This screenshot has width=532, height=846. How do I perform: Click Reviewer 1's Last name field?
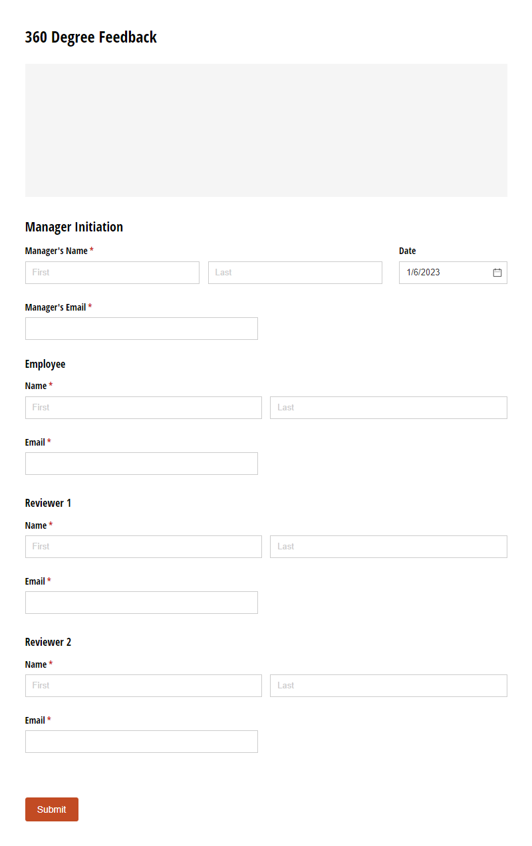(x=388, y=546)
